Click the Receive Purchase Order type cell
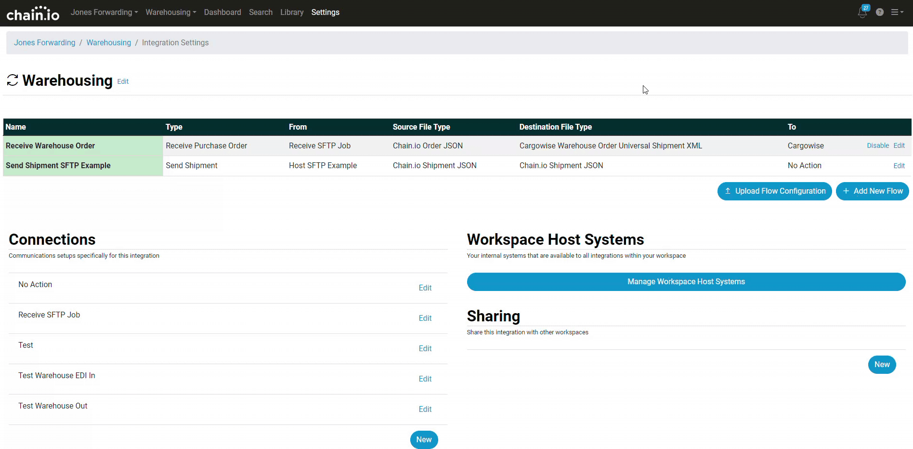 (206, 145)
